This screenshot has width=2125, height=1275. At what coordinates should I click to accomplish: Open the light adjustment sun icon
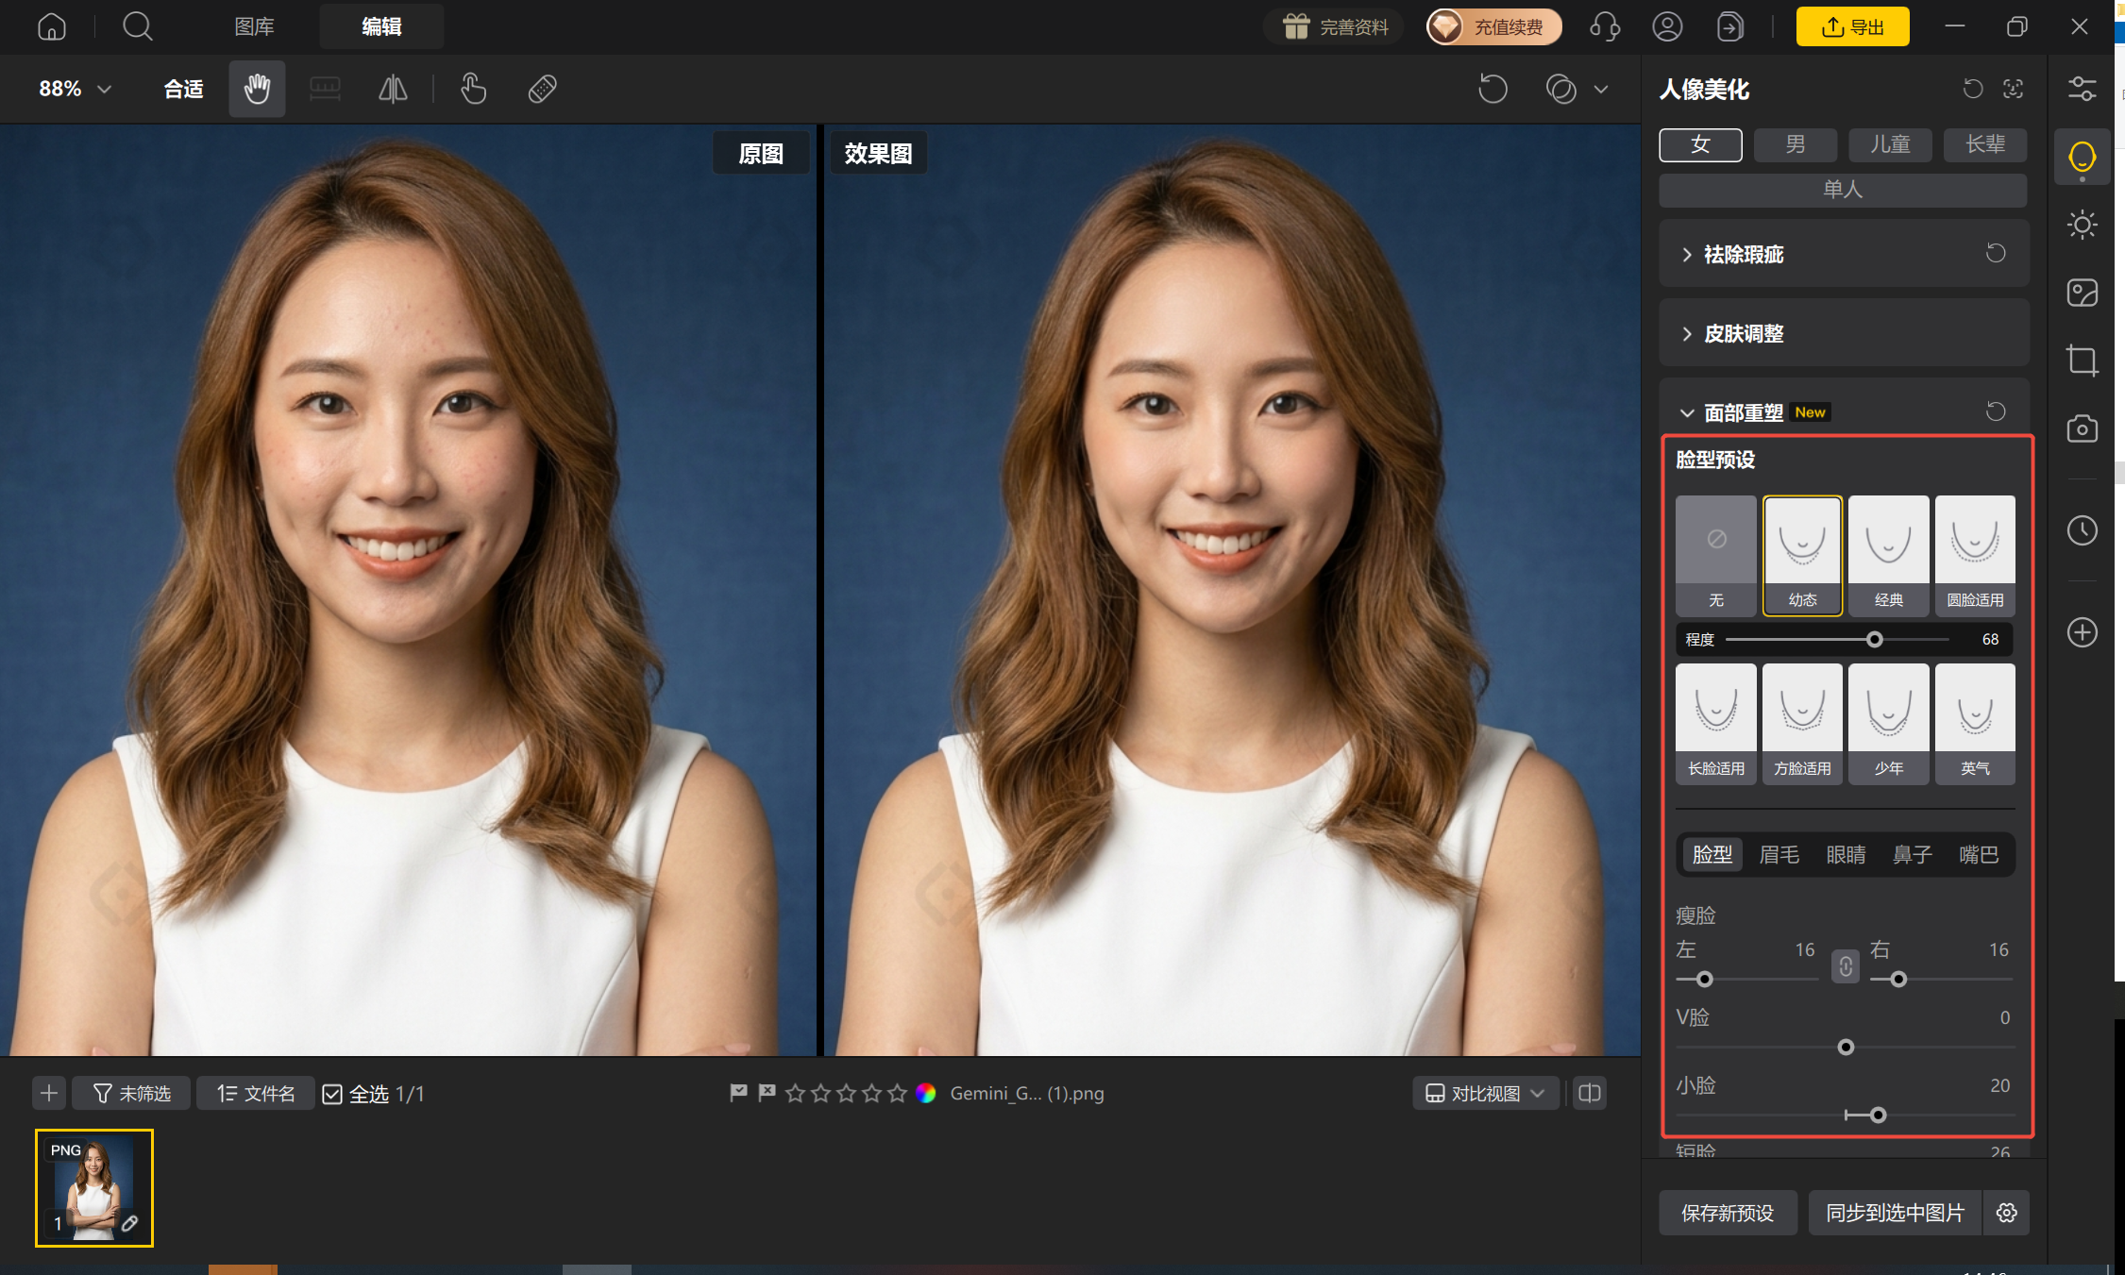[2082, 225]
